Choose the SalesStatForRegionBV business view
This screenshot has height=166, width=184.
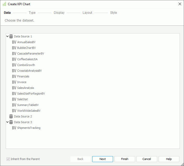[x=31, y=94]
